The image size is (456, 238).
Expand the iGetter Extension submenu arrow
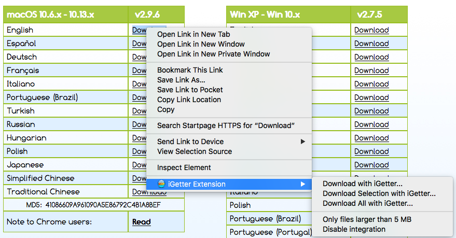pos(302,184)
